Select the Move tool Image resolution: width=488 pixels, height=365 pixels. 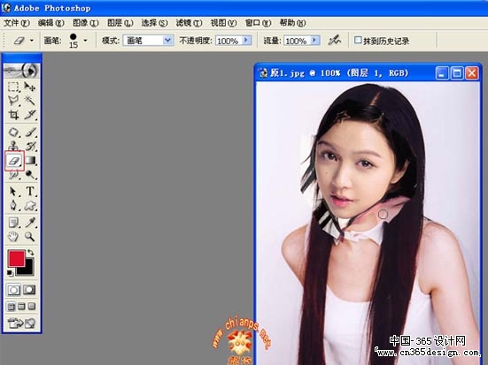tap(30, 87)
